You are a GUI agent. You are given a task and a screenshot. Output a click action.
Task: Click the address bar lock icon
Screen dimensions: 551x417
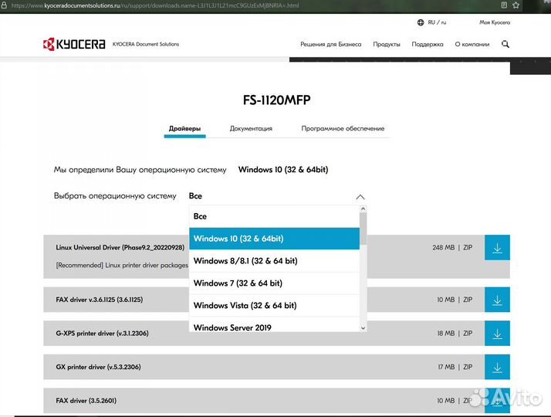pos(4,5)
